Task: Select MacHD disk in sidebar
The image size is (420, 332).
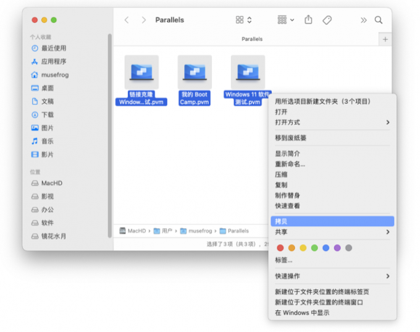Action: pyautogui.click(x=47, y=183)
